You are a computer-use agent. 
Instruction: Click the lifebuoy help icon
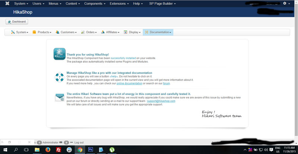60,77
